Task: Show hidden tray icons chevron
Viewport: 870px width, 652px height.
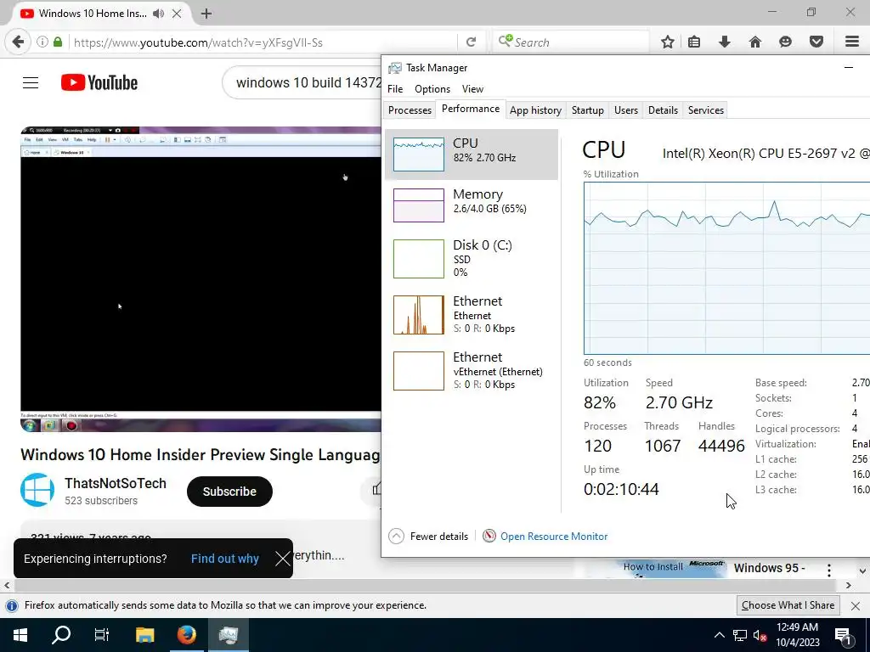Action: (x=719, y=635)
